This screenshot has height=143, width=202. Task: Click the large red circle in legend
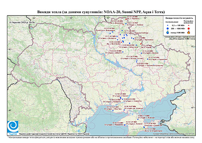tap(188, 28)
